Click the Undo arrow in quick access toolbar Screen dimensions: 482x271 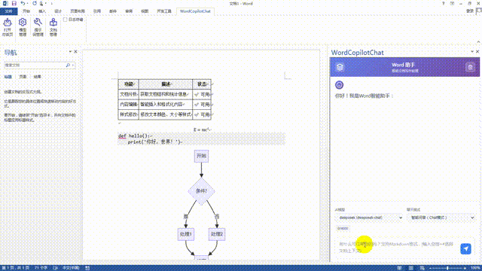[x=23, y=3]
